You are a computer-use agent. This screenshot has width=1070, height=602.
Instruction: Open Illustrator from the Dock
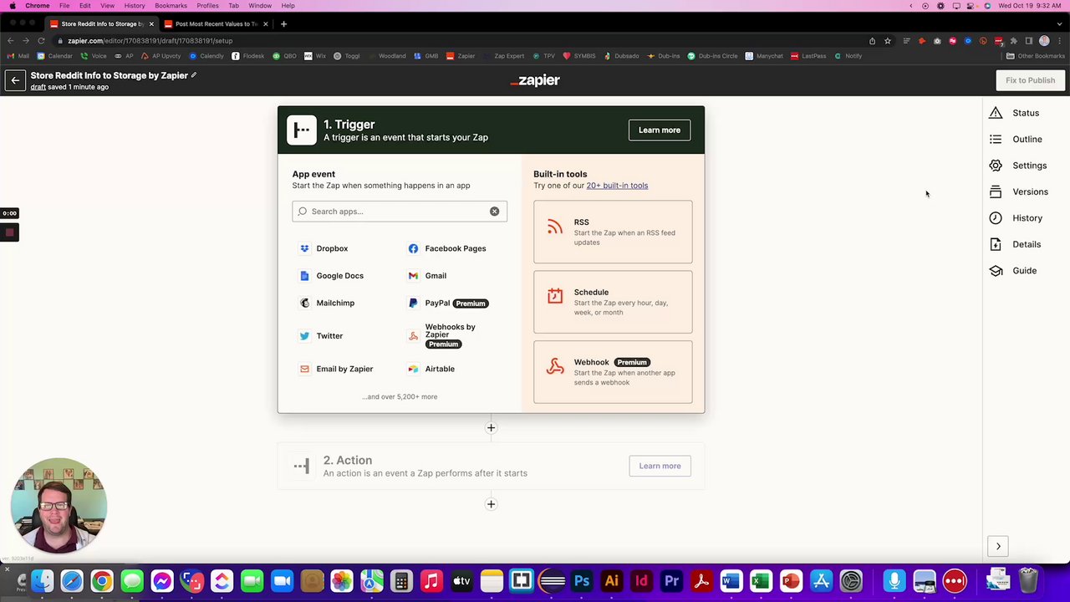coord(612,580)
